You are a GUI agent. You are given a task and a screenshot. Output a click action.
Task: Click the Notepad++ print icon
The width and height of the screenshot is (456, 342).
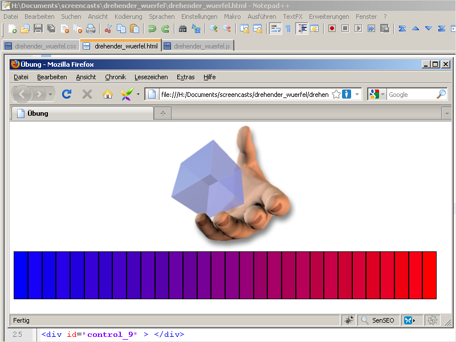91,28
